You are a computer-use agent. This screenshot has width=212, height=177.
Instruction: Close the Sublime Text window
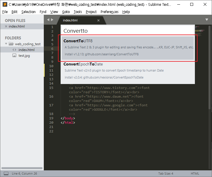pyautogui.click(x=205, y=4)
